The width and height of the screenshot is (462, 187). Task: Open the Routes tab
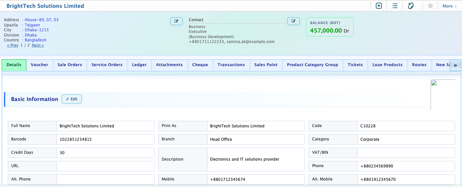coord(419,65)
